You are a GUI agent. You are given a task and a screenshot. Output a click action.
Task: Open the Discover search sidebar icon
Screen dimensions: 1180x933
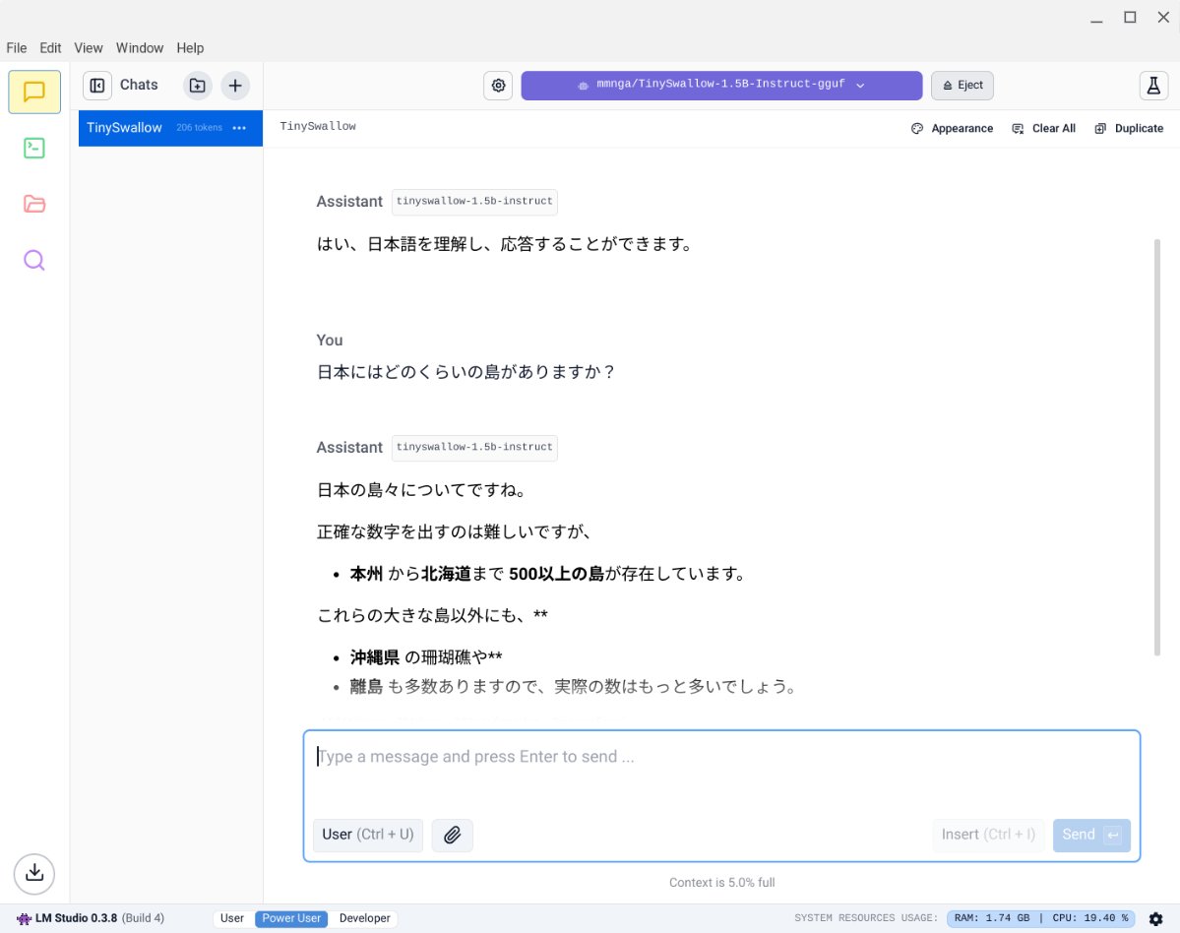33,261
